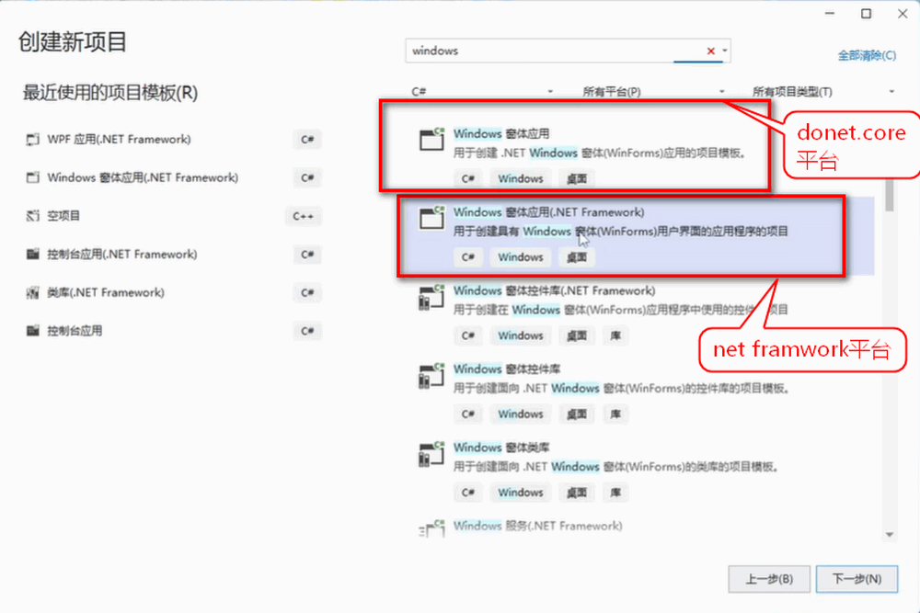Open the 所有项目类型(T) dropdown
Screen dimensions: 920x613
point(823,91)
